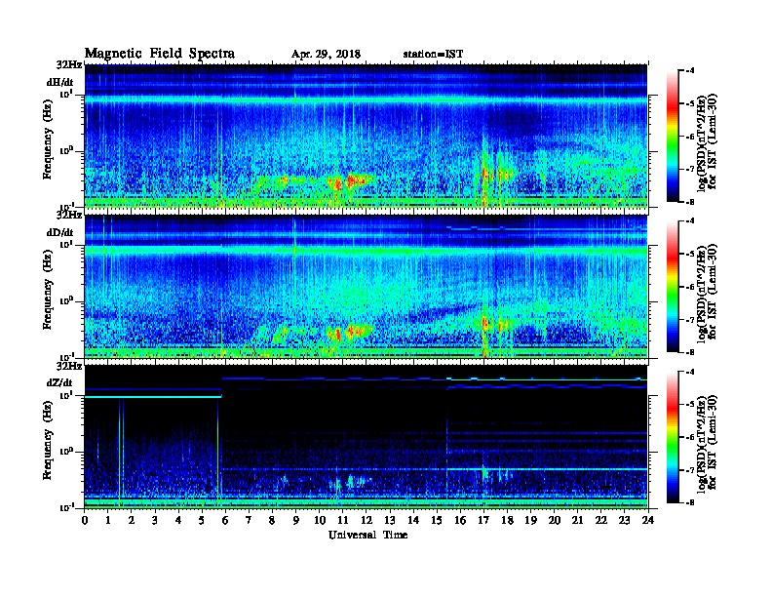Click the "-8" tick on dH/dt colorbar
Image resolution: width=772 pixels, height=597 pixels.
point(691,202)
